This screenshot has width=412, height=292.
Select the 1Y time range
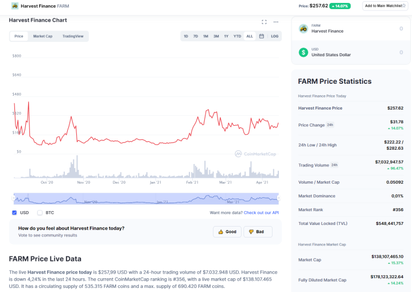[226, 36]
